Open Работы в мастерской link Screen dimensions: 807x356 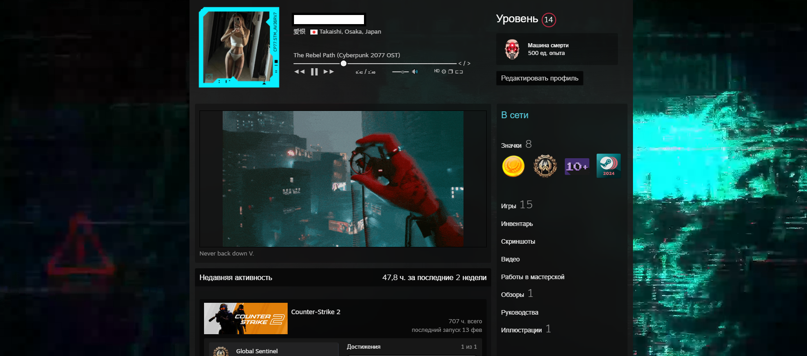point(533,277)
